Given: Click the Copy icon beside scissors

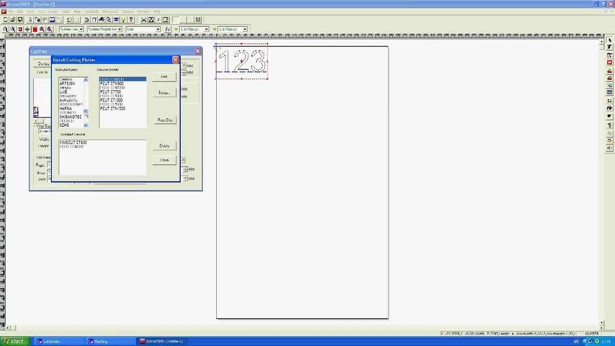Looking at the screenshot, I should click(37, 20).
